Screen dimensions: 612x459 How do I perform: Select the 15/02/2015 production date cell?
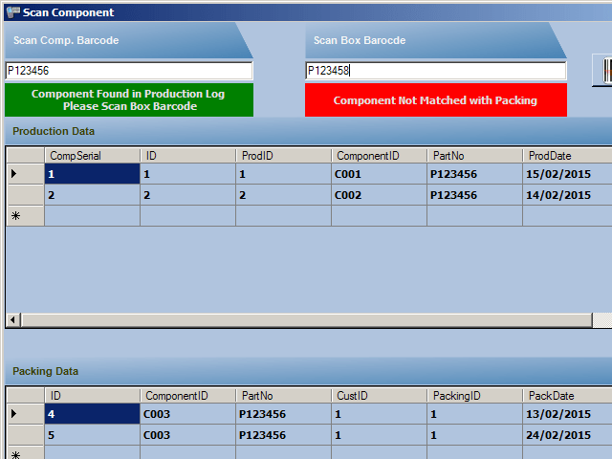point(566,174)
